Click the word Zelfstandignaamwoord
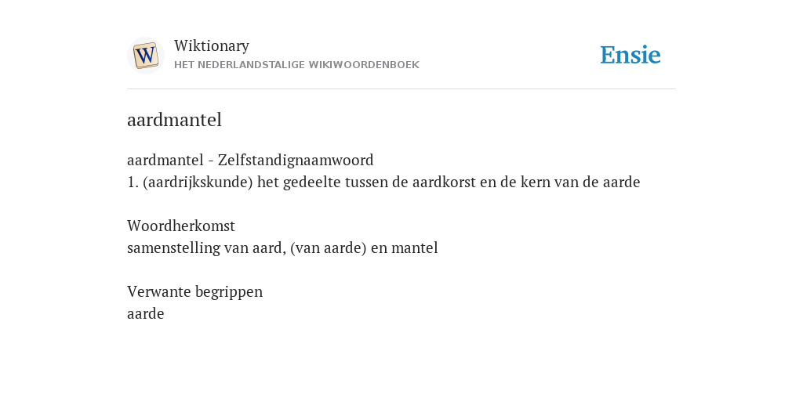 pyautogui.click(x=296, y=160)
